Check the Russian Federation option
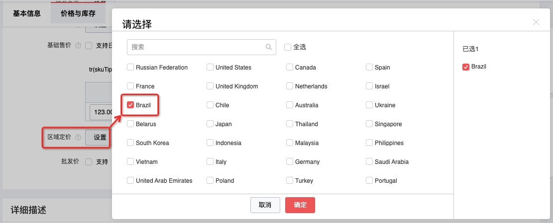 point(130,68)
